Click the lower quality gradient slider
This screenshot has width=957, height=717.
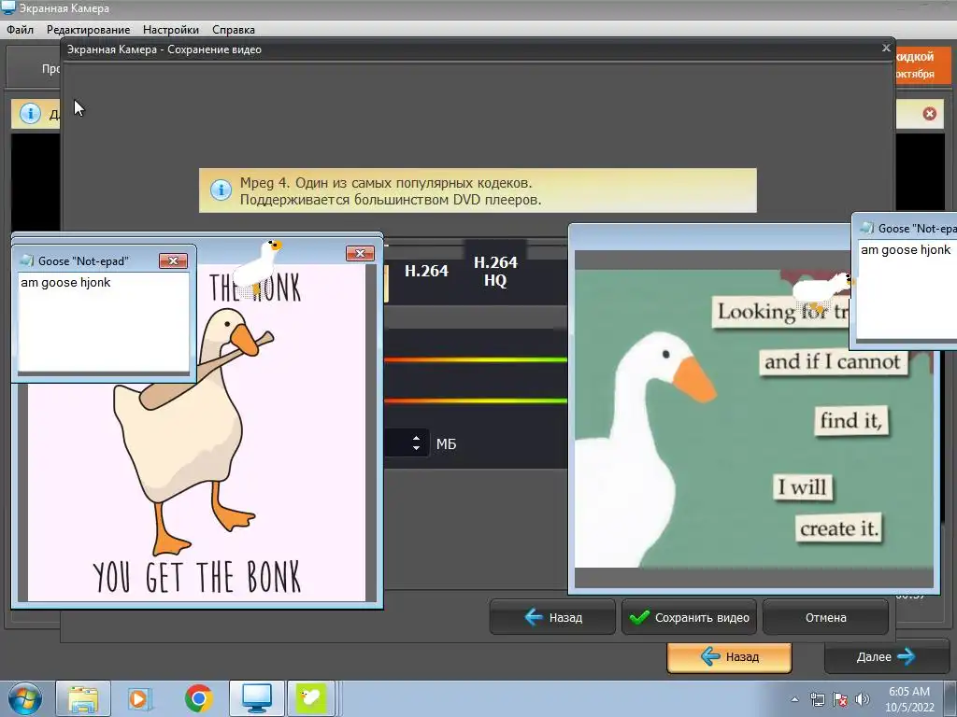(476, 401)
